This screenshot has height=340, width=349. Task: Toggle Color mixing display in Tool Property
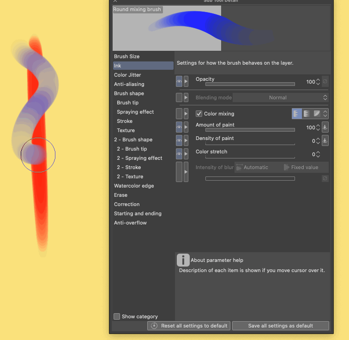point(179,114)
